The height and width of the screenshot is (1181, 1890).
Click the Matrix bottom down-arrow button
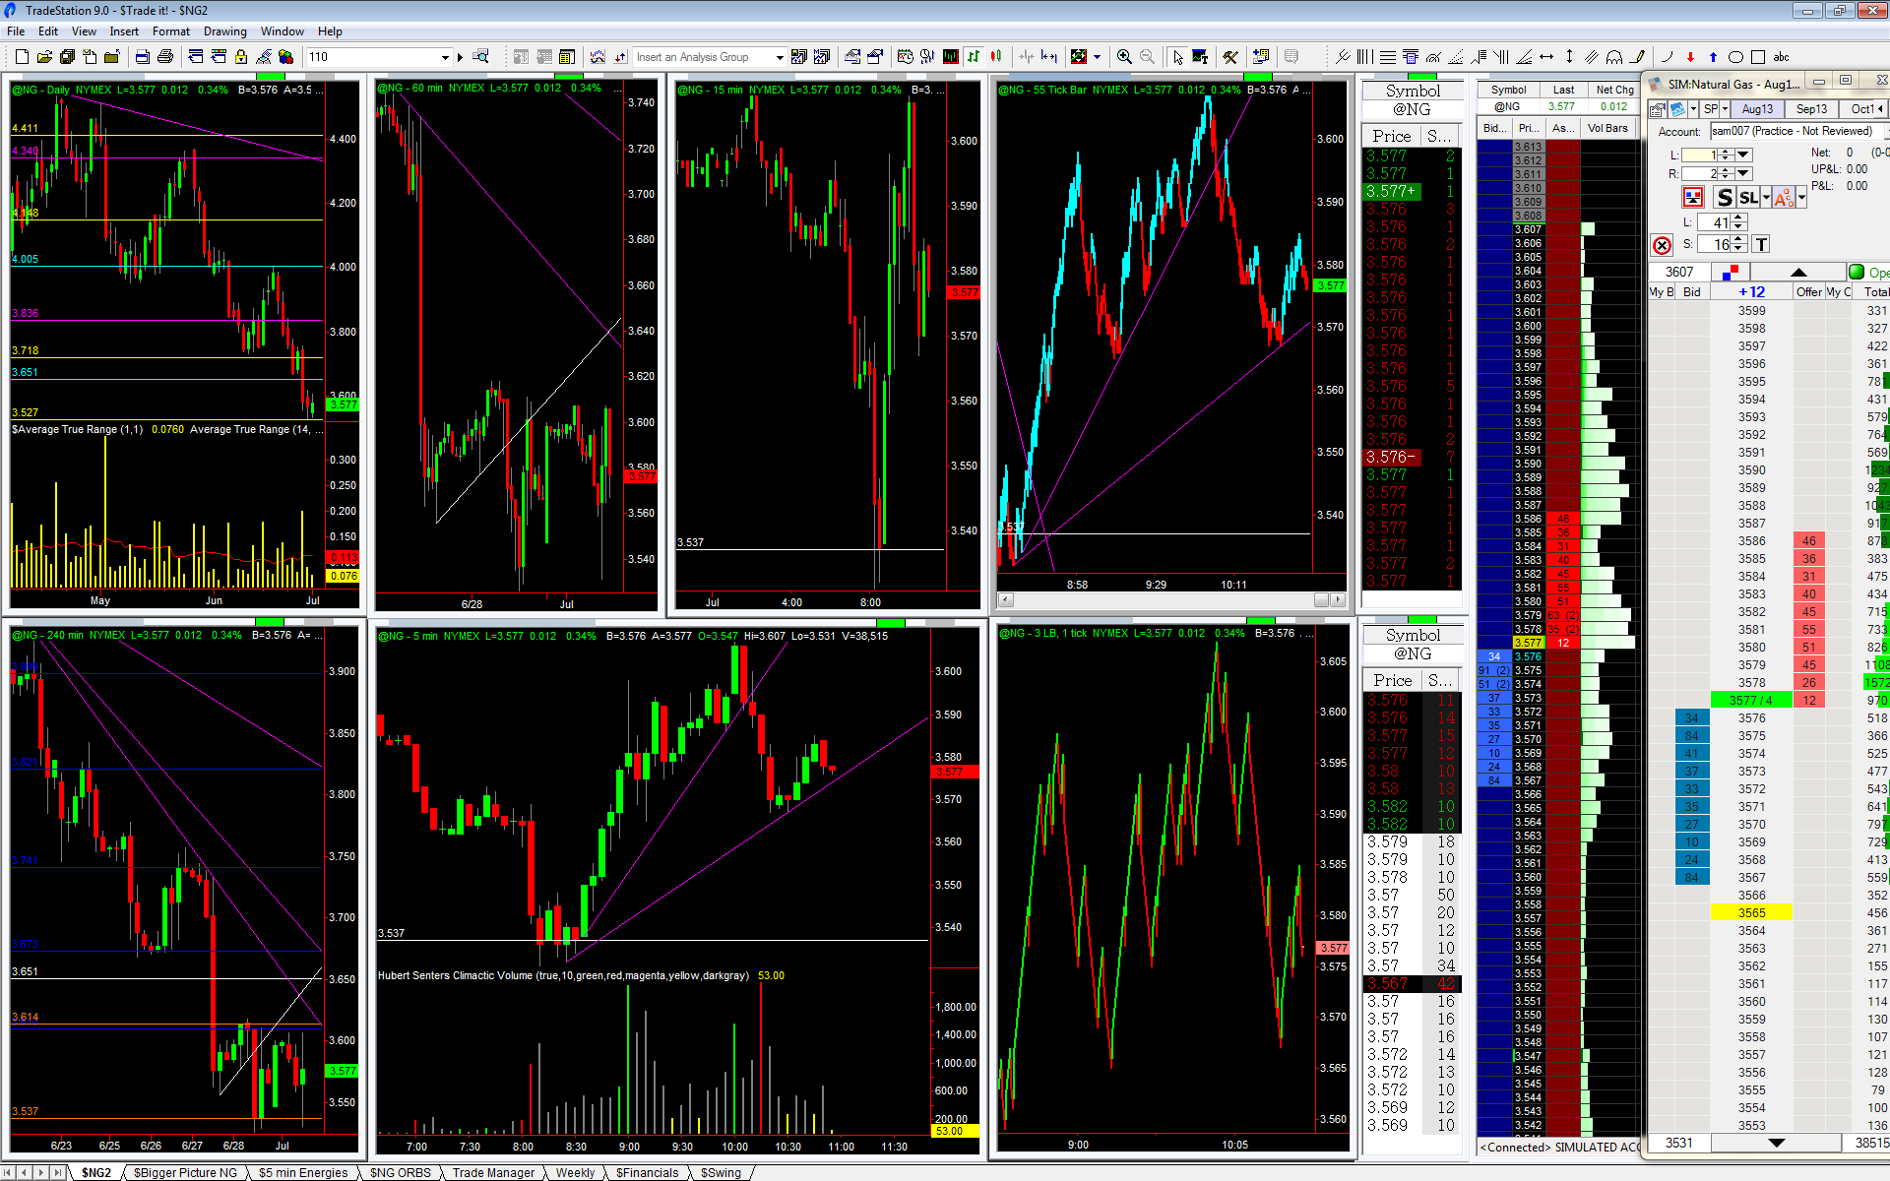tap(1776, 1143)
